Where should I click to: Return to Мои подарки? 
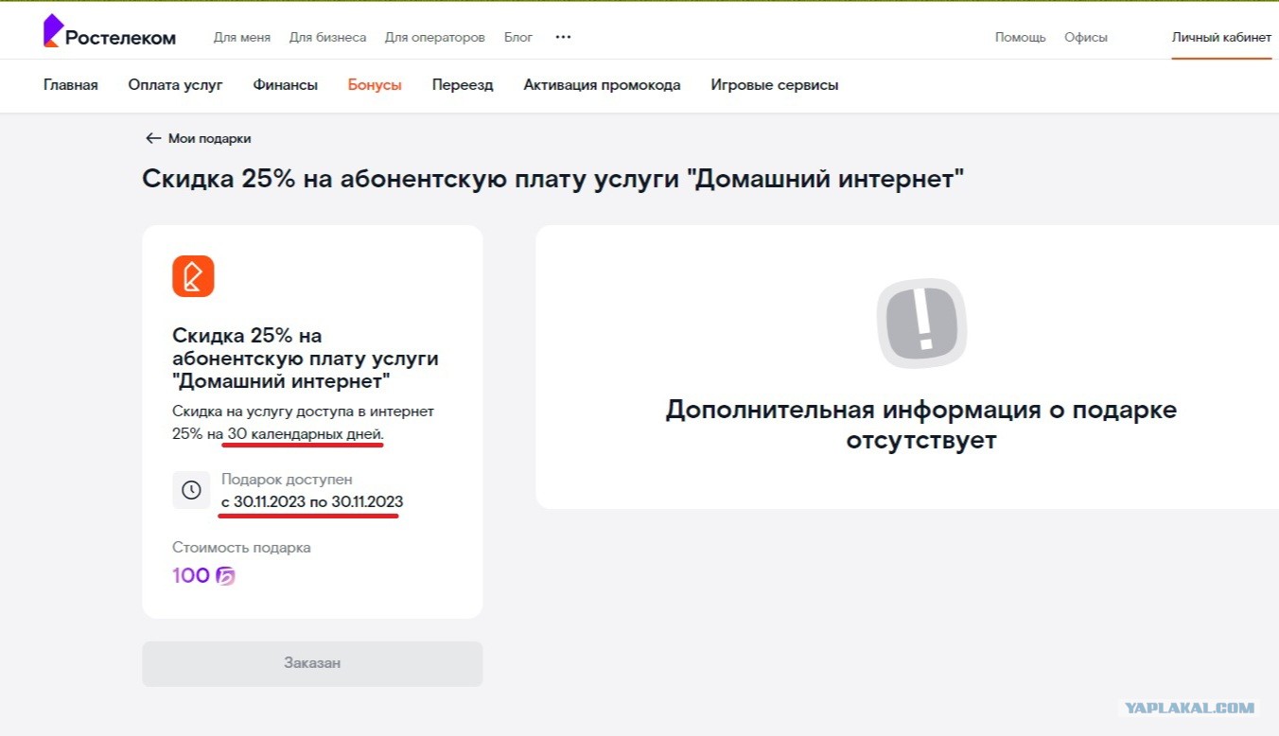tap(209, 138)
